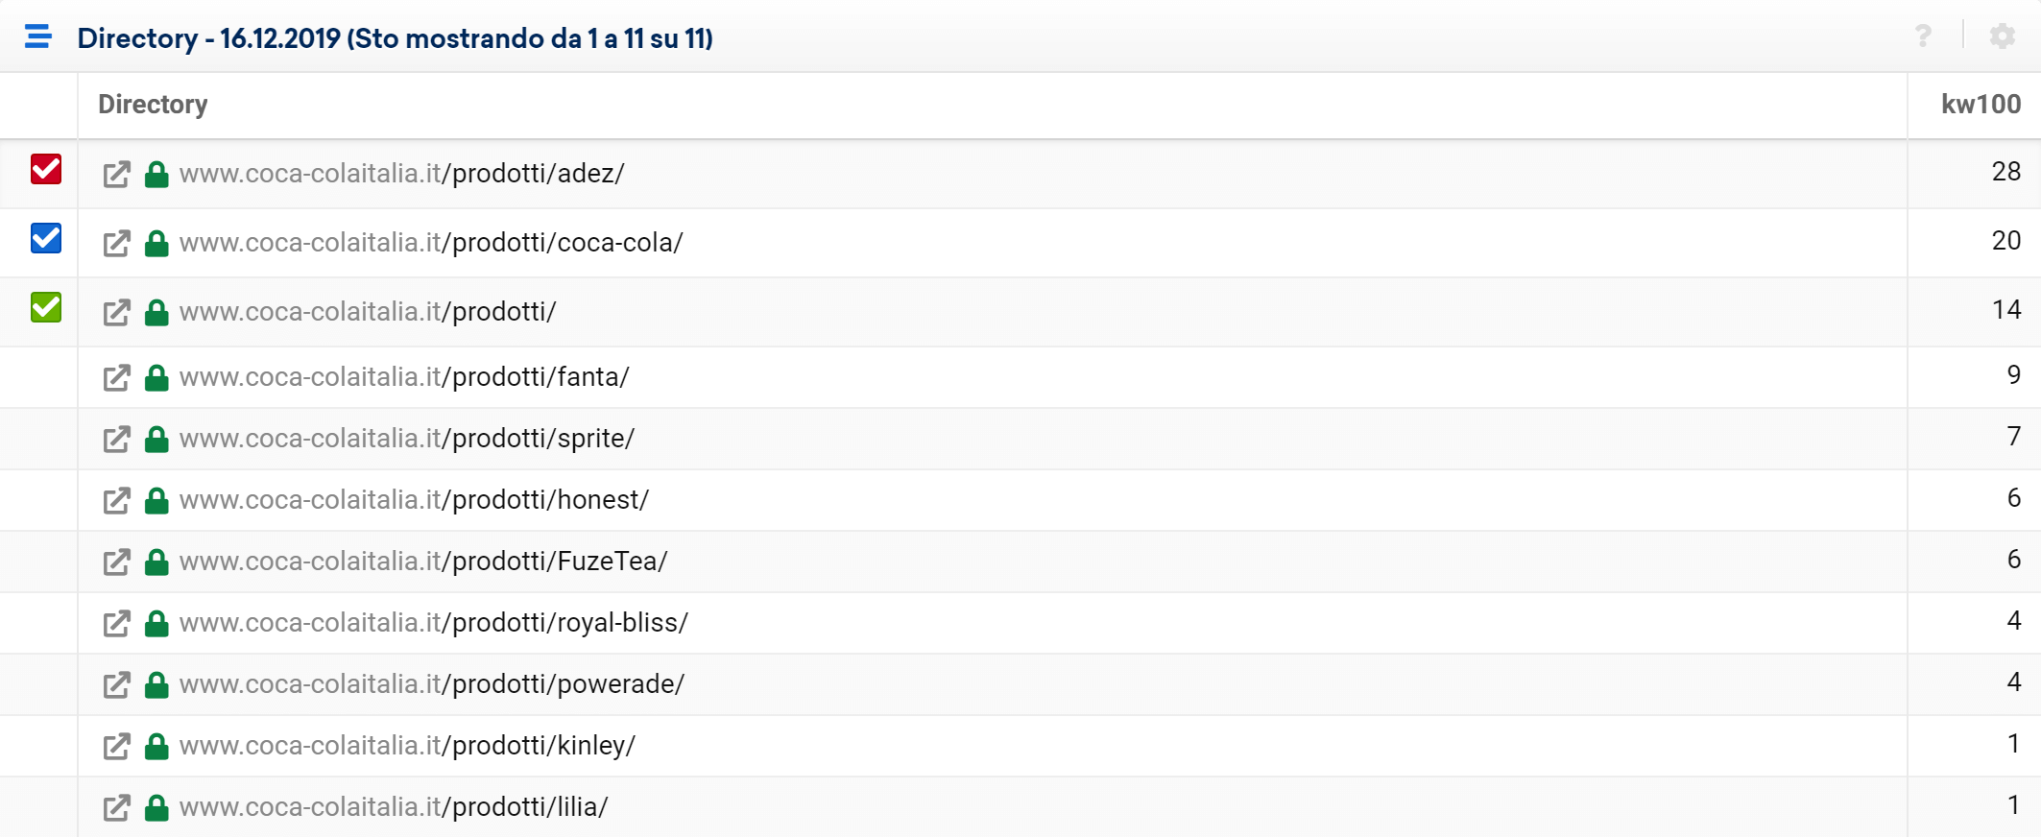Open external link icon for prodotti/fanta/
The width and height of the screenshot is (2041, 837).
(x=116, y=378)
